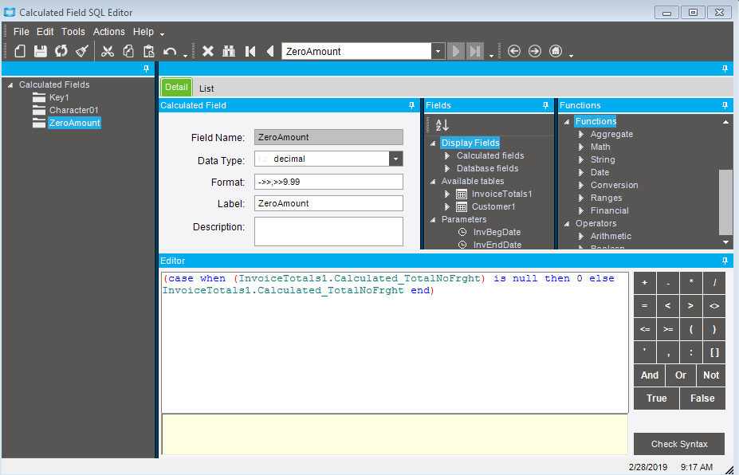Viewport: 739px width, 475px height.
Task: Click into the Format field
Action: click(328, 182)
